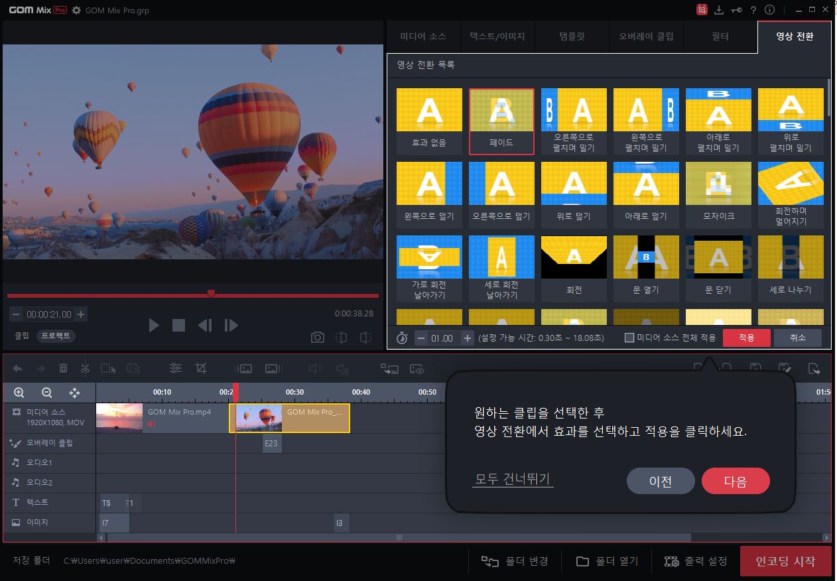Click the speaker volume icon in timeline toolbar

point(315,368)
